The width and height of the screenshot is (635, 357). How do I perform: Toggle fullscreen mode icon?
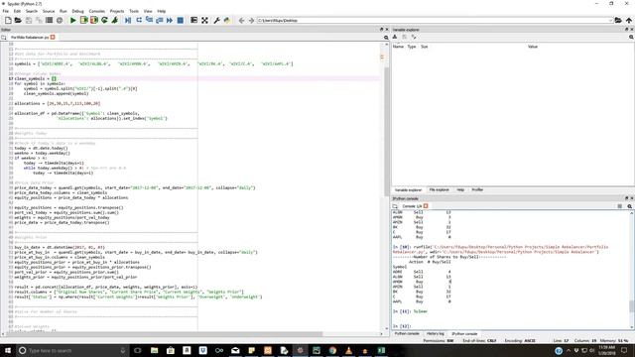pos(204,20)
